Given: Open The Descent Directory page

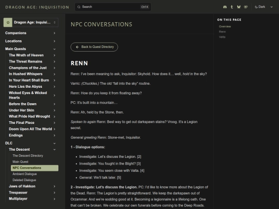Looking at the screenshot, I should 28,156.
